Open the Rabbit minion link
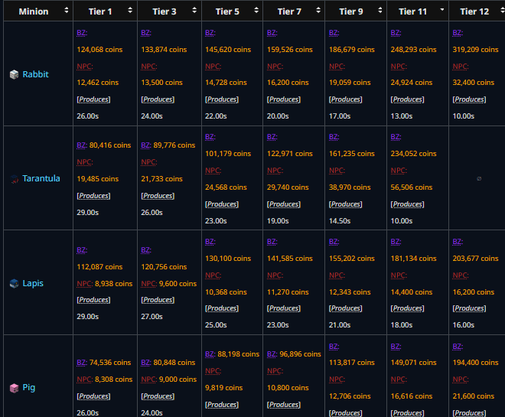This screenshot has height=417, width=505. (x=35, y=74)
